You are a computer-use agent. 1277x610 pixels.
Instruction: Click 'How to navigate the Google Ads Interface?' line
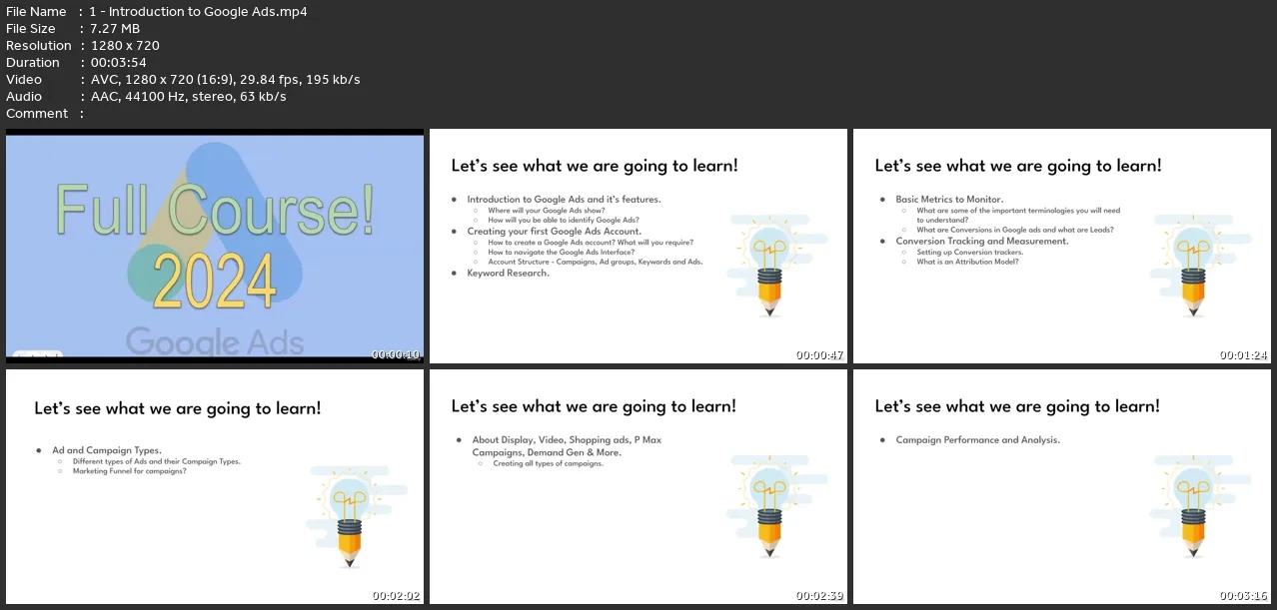point(562,253)
